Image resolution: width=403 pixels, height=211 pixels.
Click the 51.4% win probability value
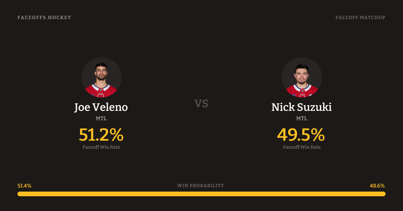click(x=25, y=186)
